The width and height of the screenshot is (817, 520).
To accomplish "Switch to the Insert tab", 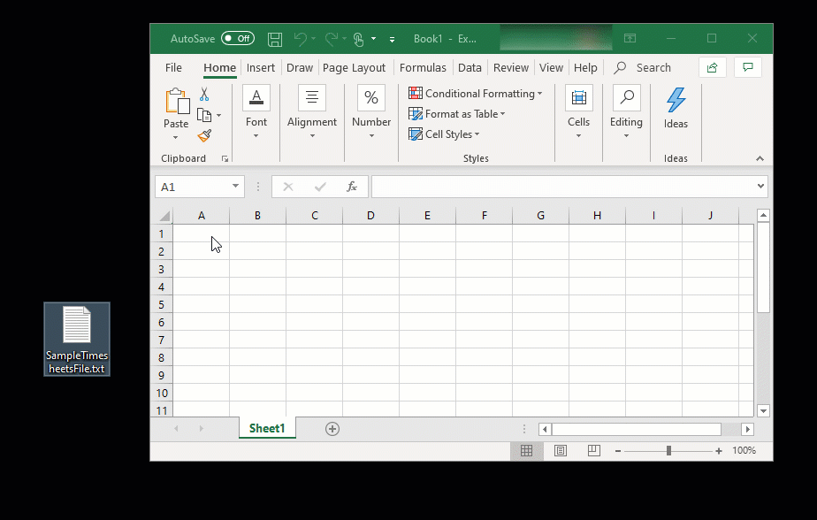I will pos(261,68).
